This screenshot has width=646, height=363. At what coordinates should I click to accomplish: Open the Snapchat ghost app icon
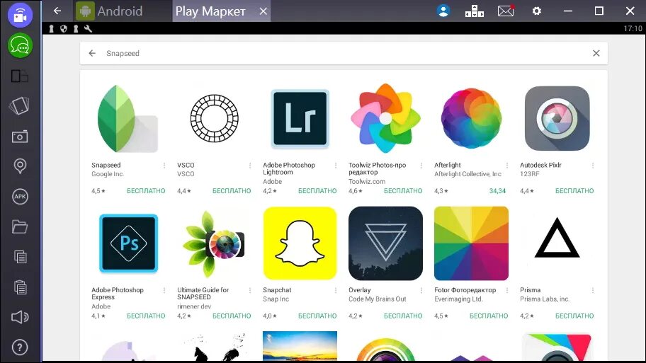pyautogui.click(x=300, y=243)
